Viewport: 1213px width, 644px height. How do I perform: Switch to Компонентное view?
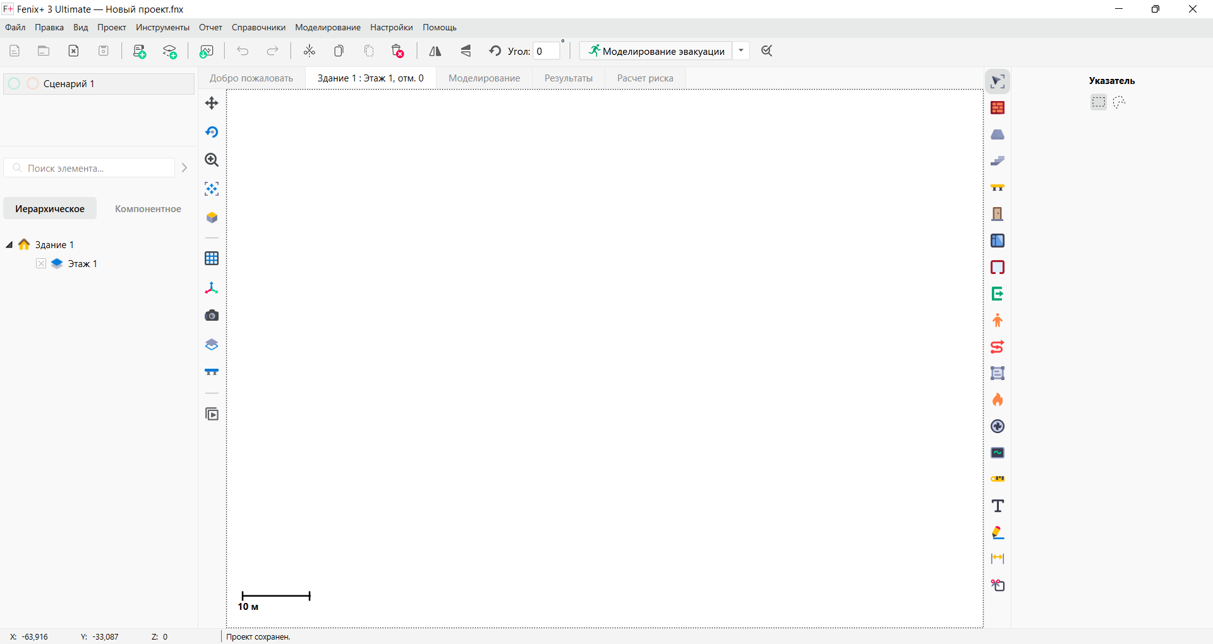tap(148, 209)
